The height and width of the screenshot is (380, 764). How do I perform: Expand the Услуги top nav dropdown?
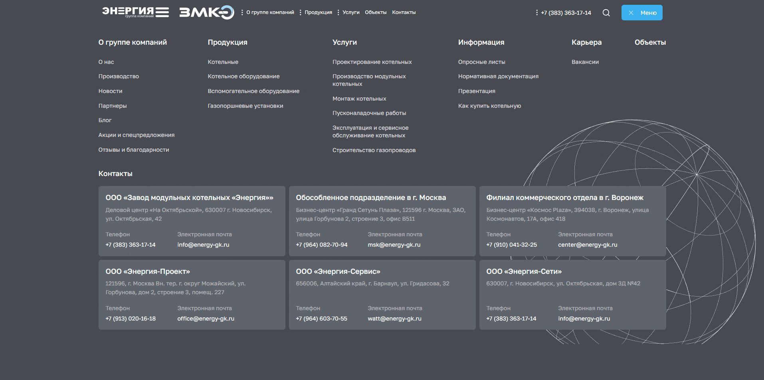pyautogui.click(x=338, y=12)
